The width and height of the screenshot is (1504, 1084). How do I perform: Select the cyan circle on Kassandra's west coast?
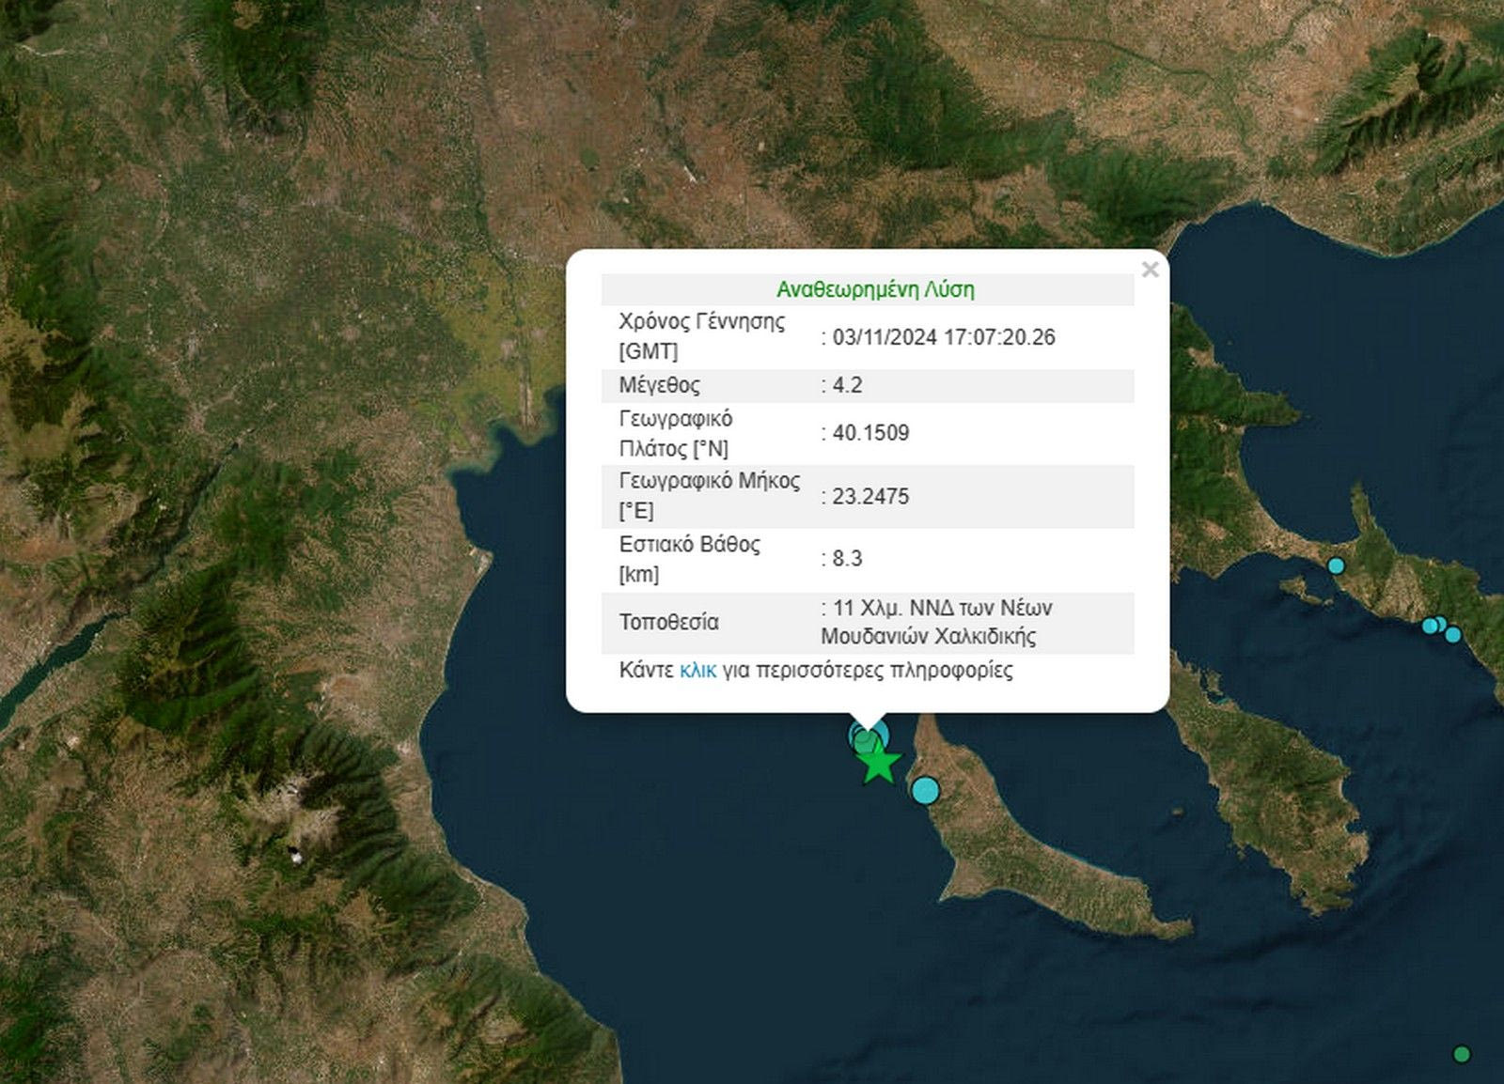pos(926,790)
